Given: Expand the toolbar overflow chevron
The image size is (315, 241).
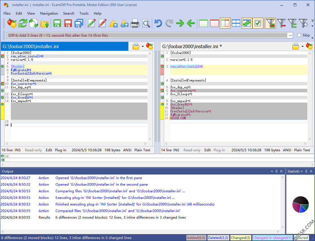Looking at the screenshot, I should tap(312, 20).
